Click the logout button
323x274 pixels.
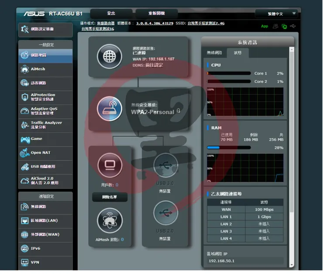tap(111, 14)
